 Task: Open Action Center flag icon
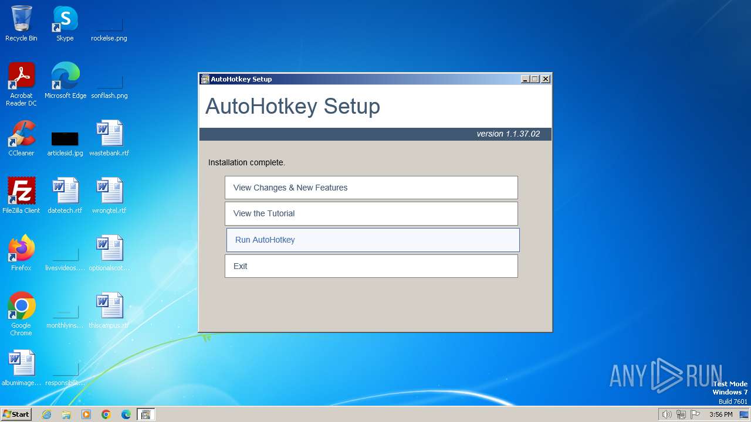click(695, 414)
